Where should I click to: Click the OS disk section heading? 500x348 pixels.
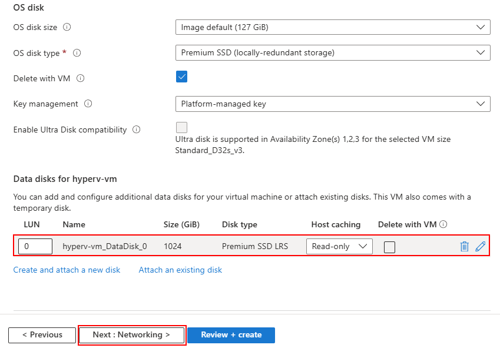click(x=29, y=8)
